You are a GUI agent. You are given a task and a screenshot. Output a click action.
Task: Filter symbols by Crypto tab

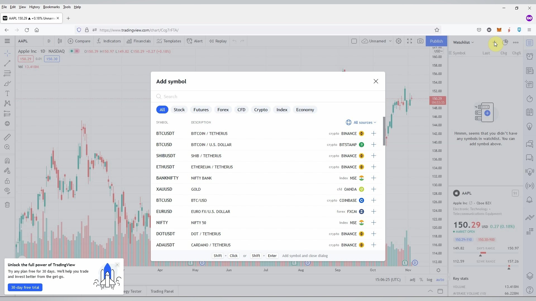click(x=260, y=110)
